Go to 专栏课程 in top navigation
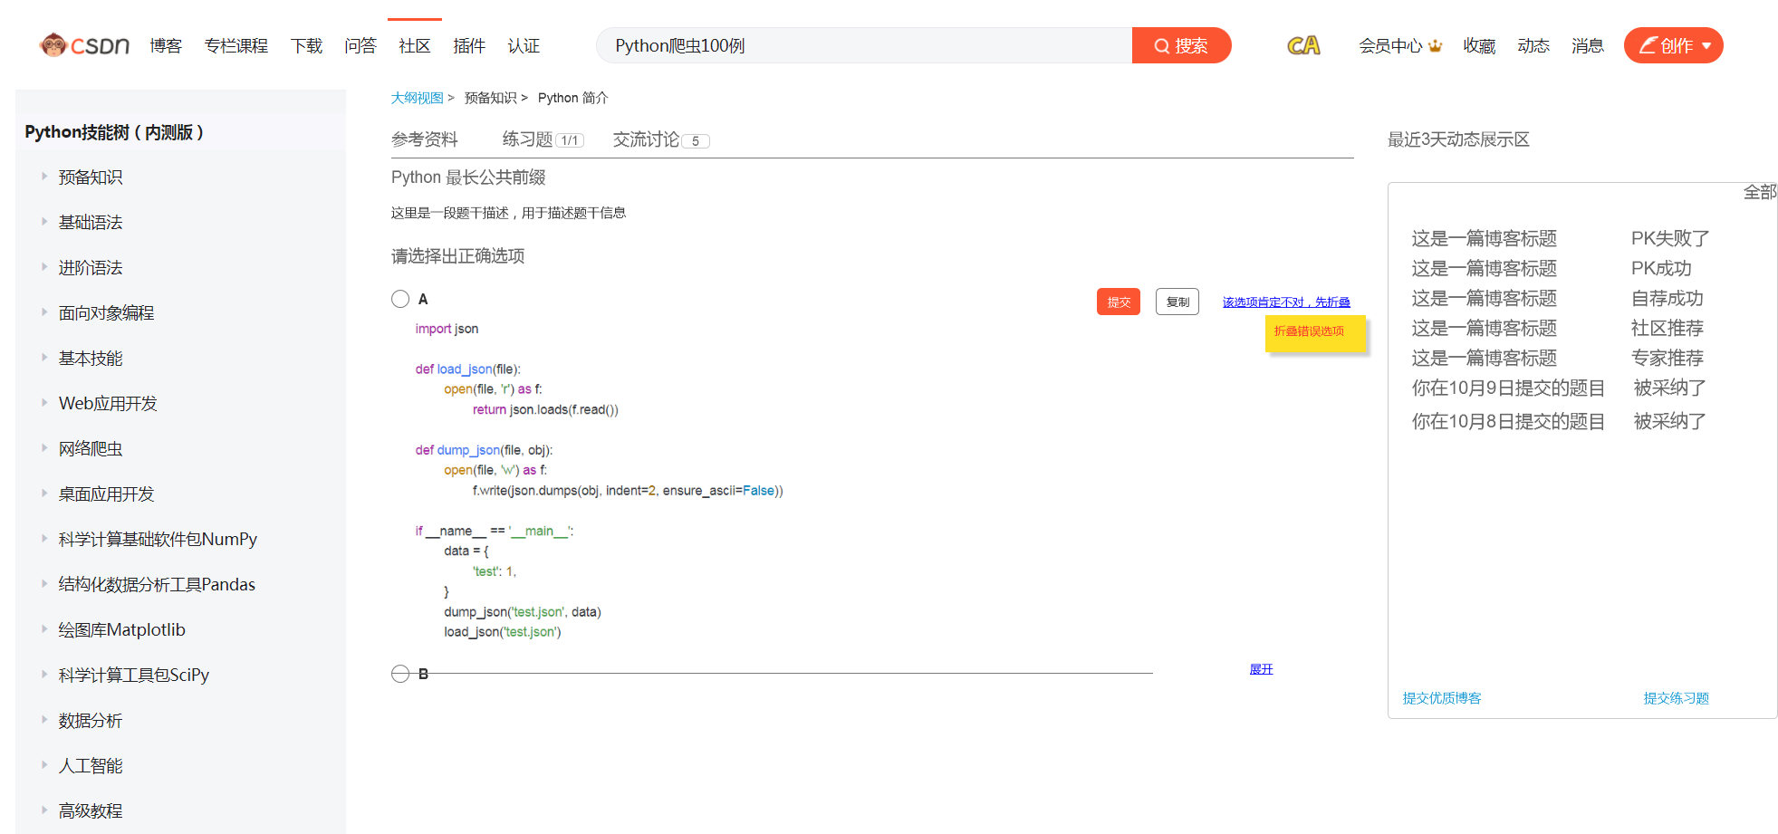Image resolution: width=1778 pixels, height=834 pixels. [x=235, y=45]
